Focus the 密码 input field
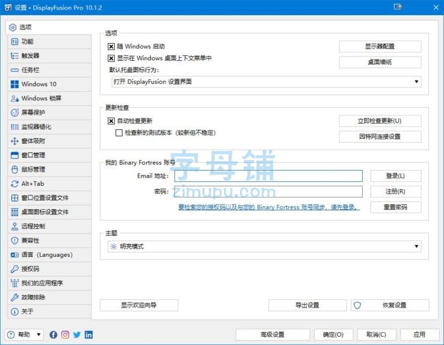The image size is (444, 345). 268,191
